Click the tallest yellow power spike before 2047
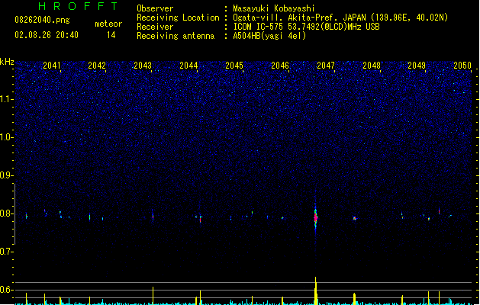480x305 pixels. [x=316, y=291]
